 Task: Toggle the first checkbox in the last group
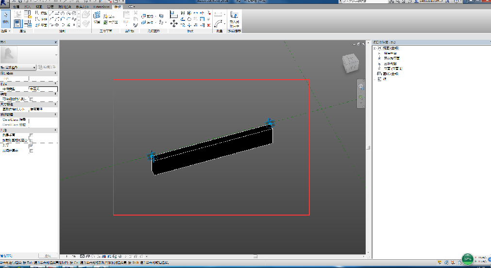pos(31,135)
